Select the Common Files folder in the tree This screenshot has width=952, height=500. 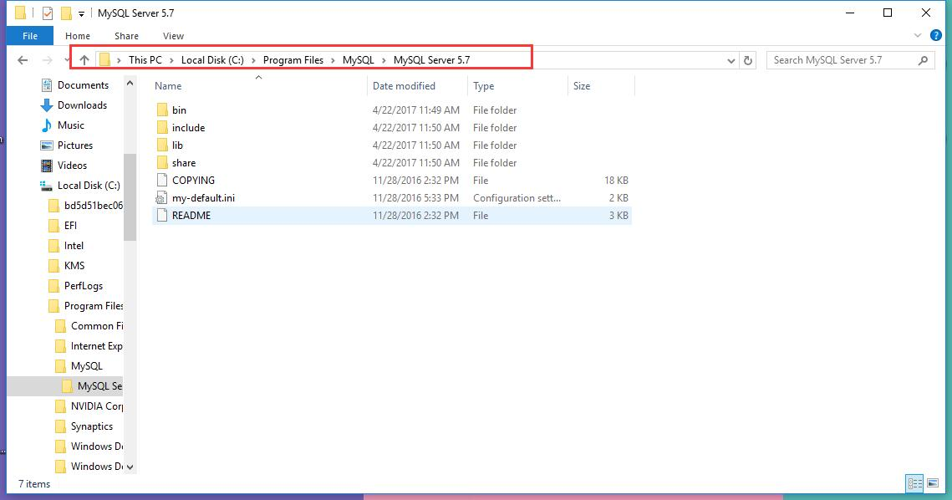coord(96,325)
